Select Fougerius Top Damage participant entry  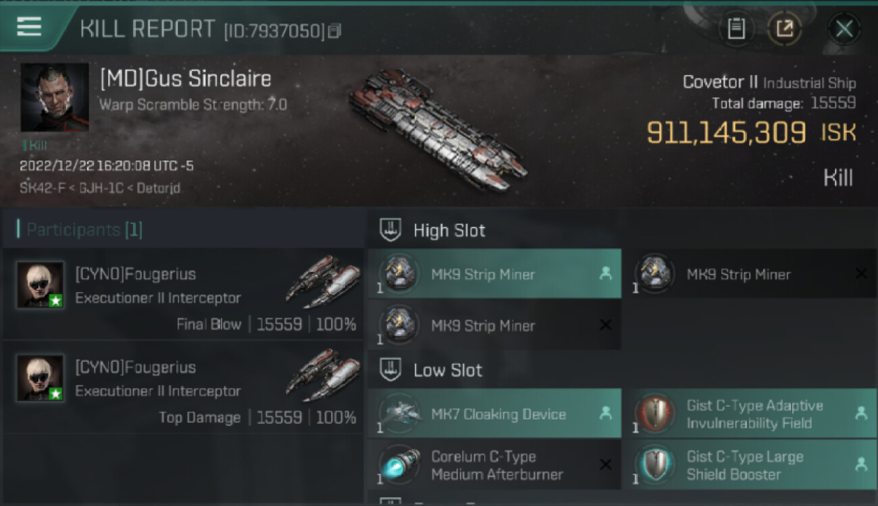182,387
